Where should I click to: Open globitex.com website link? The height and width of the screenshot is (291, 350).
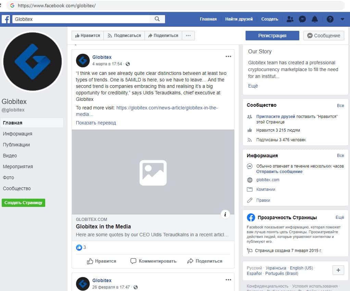[267, 180]
